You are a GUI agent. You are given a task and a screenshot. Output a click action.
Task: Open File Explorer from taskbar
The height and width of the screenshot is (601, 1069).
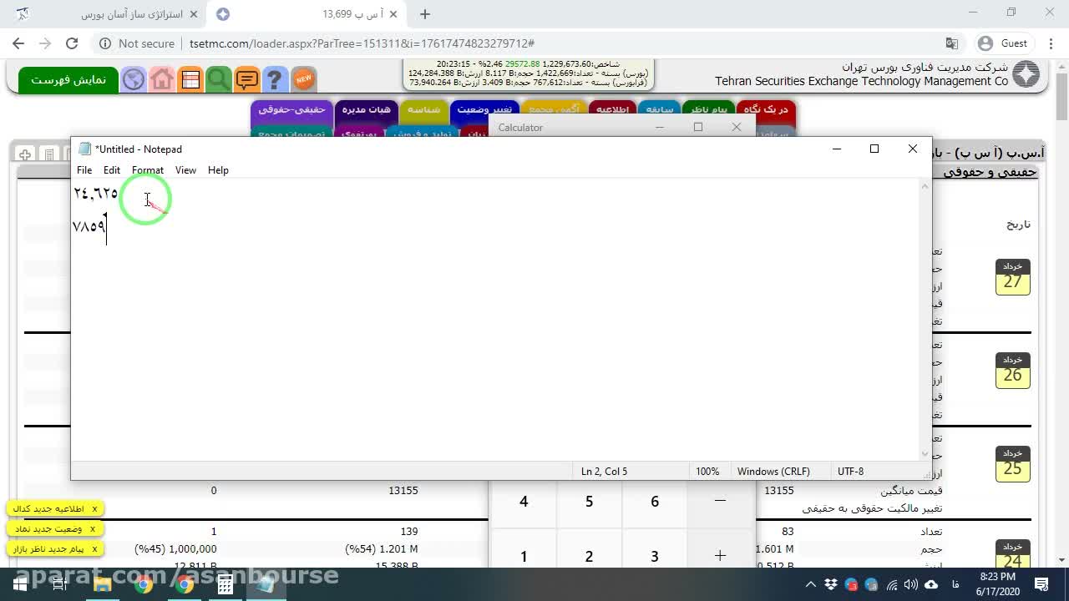point(102,584)
